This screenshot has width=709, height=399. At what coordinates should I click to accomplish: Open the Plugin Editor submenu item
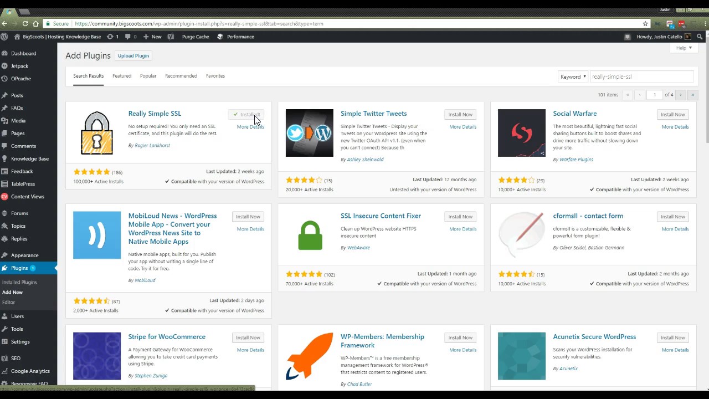8,302
